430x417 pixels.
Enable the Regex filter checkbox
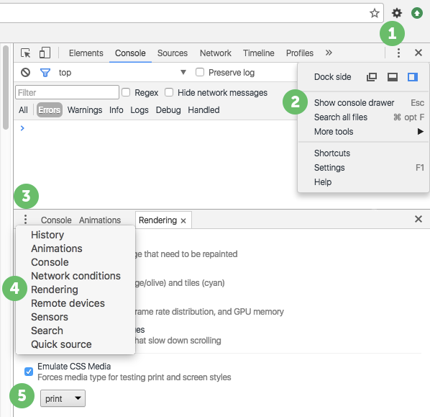126,92
